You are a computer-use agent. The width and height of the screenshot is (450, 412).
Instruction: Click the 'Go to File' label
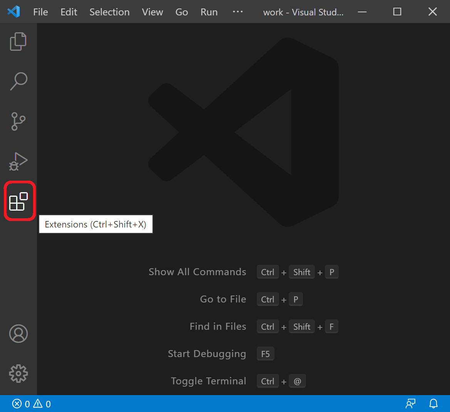tap(223, 299)
